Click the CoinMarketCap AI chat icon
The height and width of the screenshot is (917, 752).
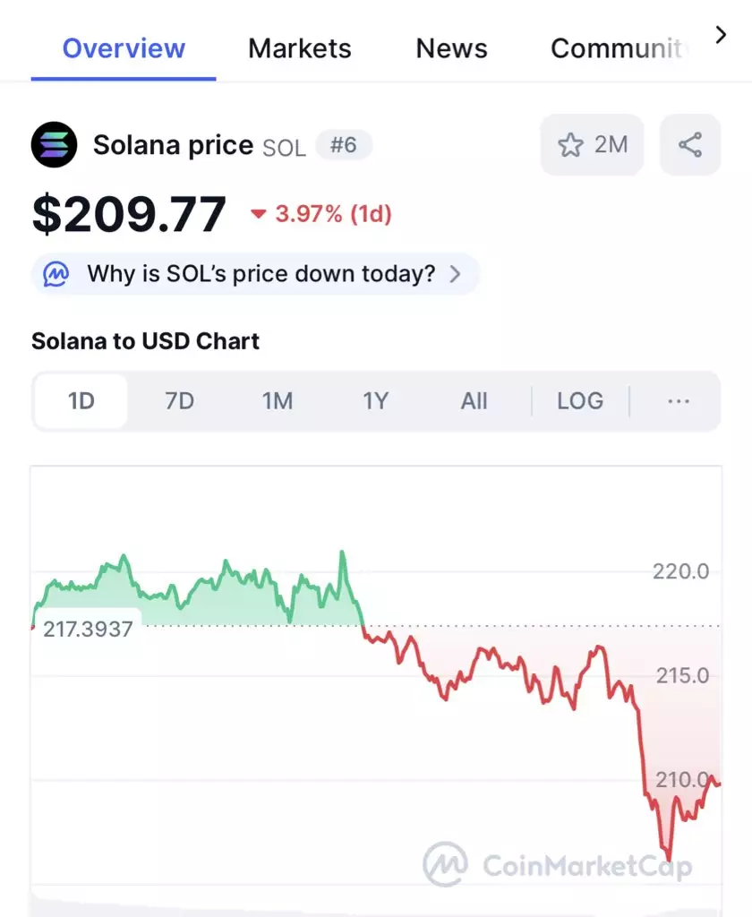click(56, 274)
